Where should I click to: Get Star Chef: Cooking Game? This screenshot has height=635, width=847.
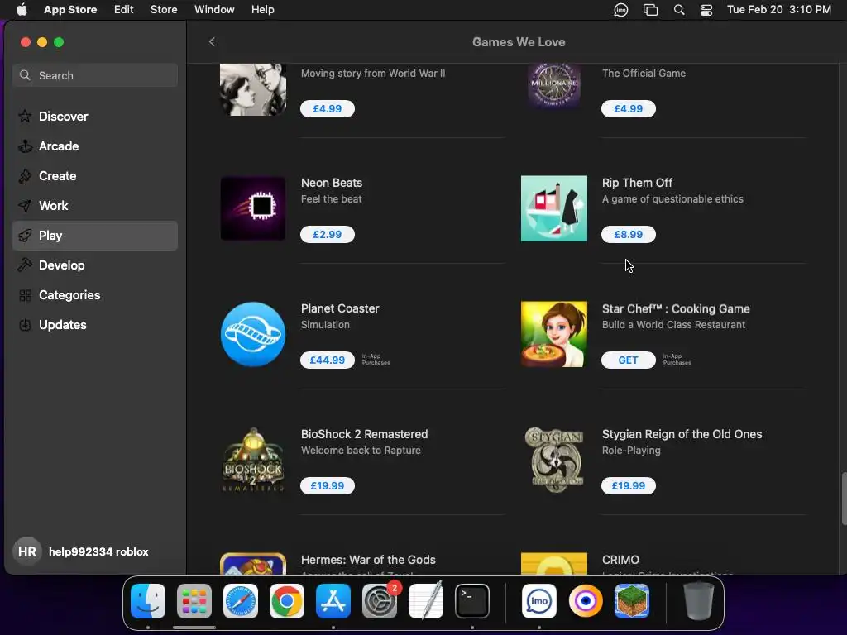pos(629,360)
